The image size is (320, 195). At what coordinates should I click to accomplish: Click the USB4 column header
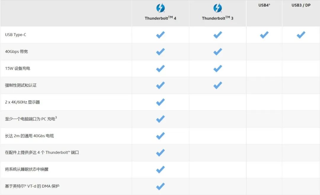pyautogui.click(x=264, y=5)
